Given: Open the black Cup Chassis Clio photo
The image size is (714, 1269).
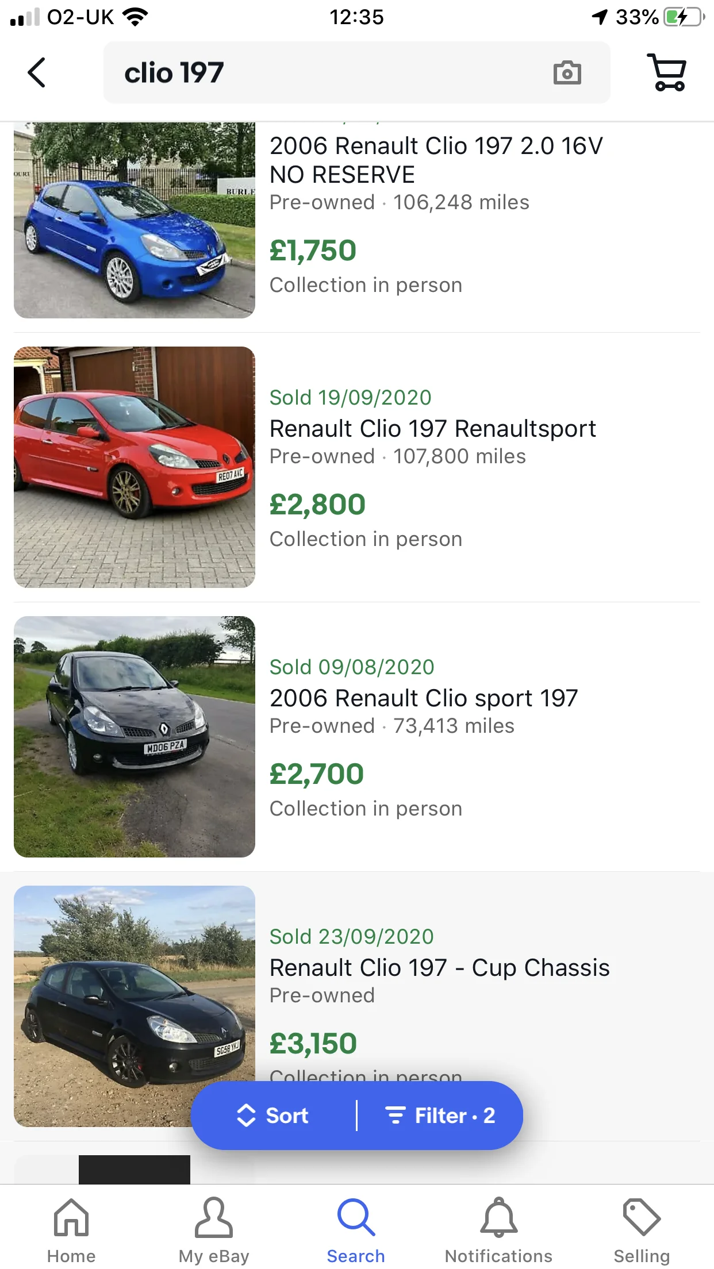Looking at the screenshot, I should click(135, 1006).
